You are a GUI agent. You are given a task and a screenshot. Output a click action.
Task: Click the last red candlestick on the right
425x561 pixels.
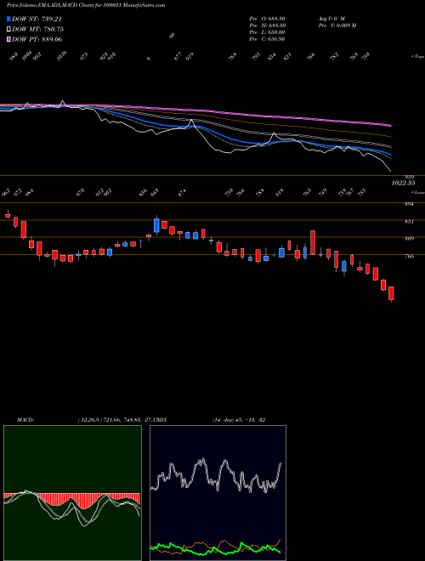(391, 293)
